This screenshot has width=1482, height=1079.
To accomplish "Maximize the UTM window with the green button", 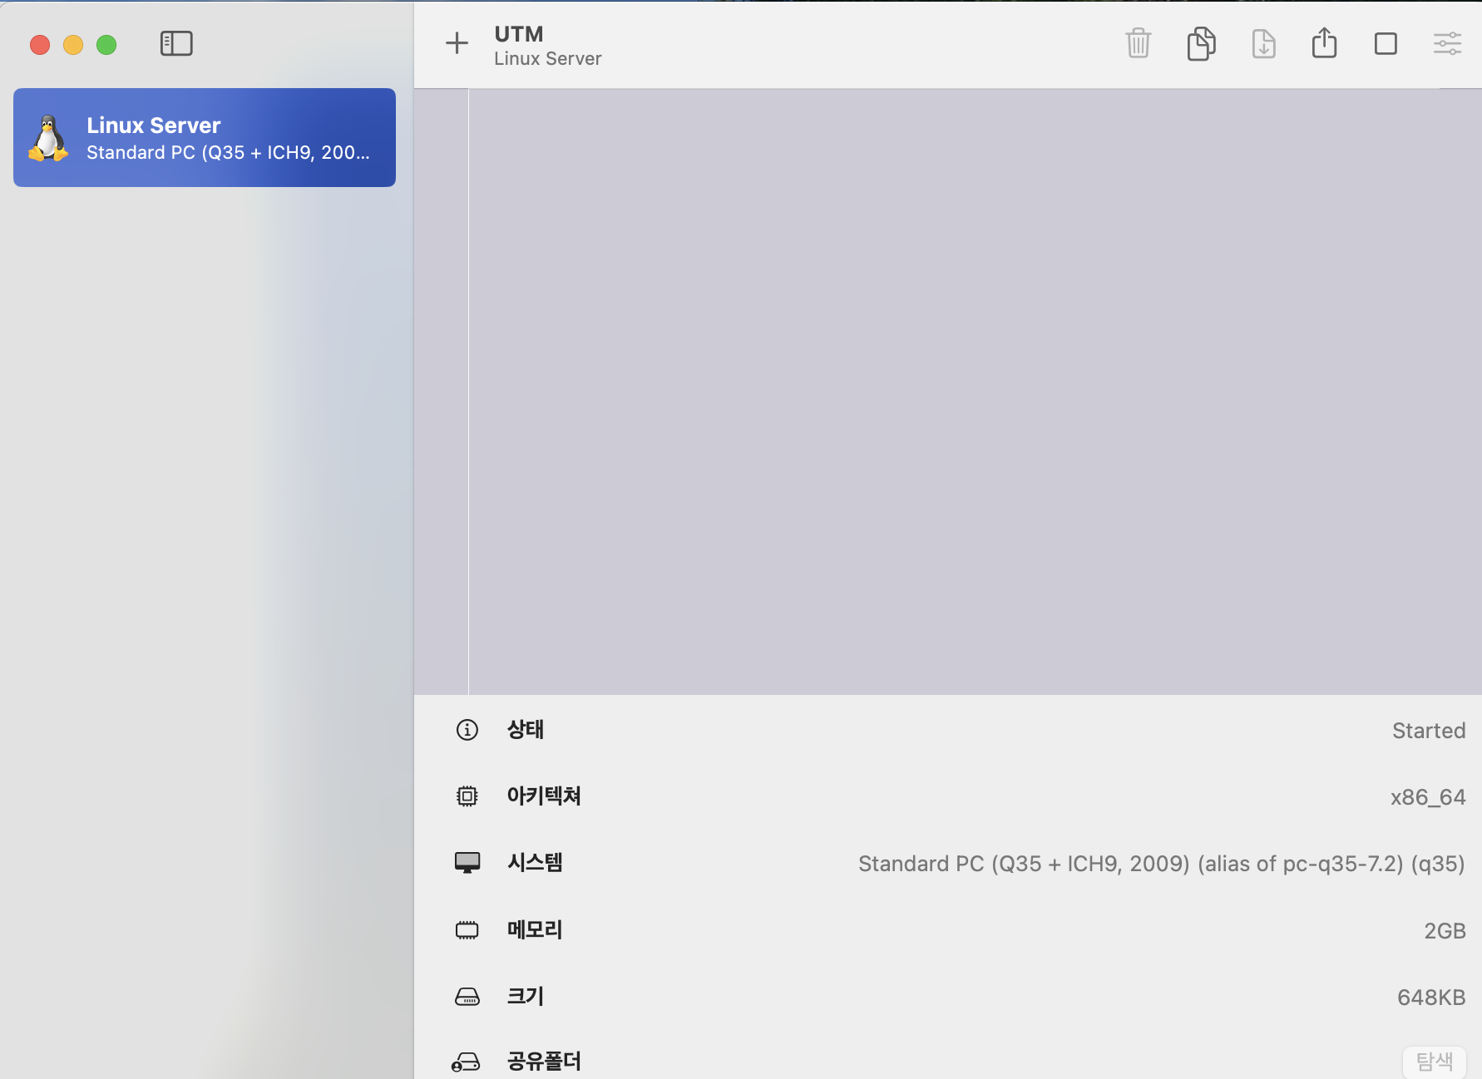I will [x=106, y=45].
